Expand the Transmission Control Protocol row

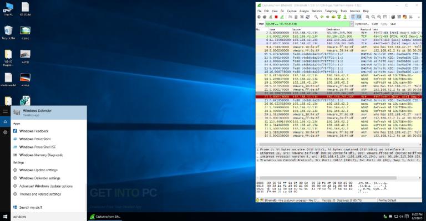257,160
